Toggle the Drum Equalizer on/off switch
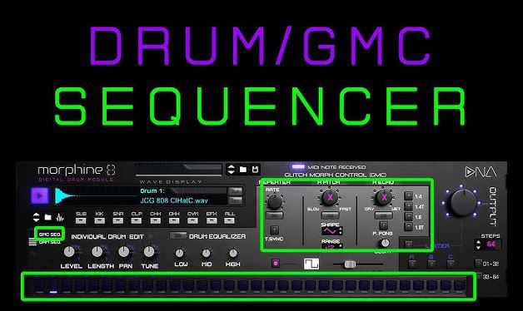The width and height of the screenshot is (523, 311). click(x=178, y=236)
